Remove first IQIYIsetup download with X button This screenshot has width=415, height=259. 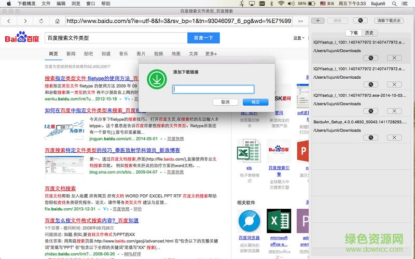pos(394,57)
